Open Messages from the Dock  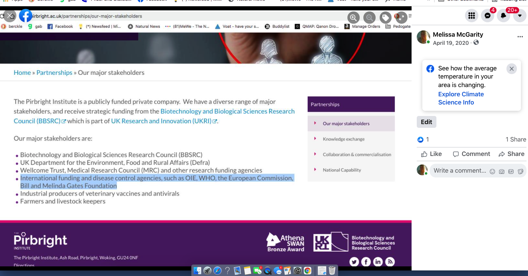pos(277,270)
